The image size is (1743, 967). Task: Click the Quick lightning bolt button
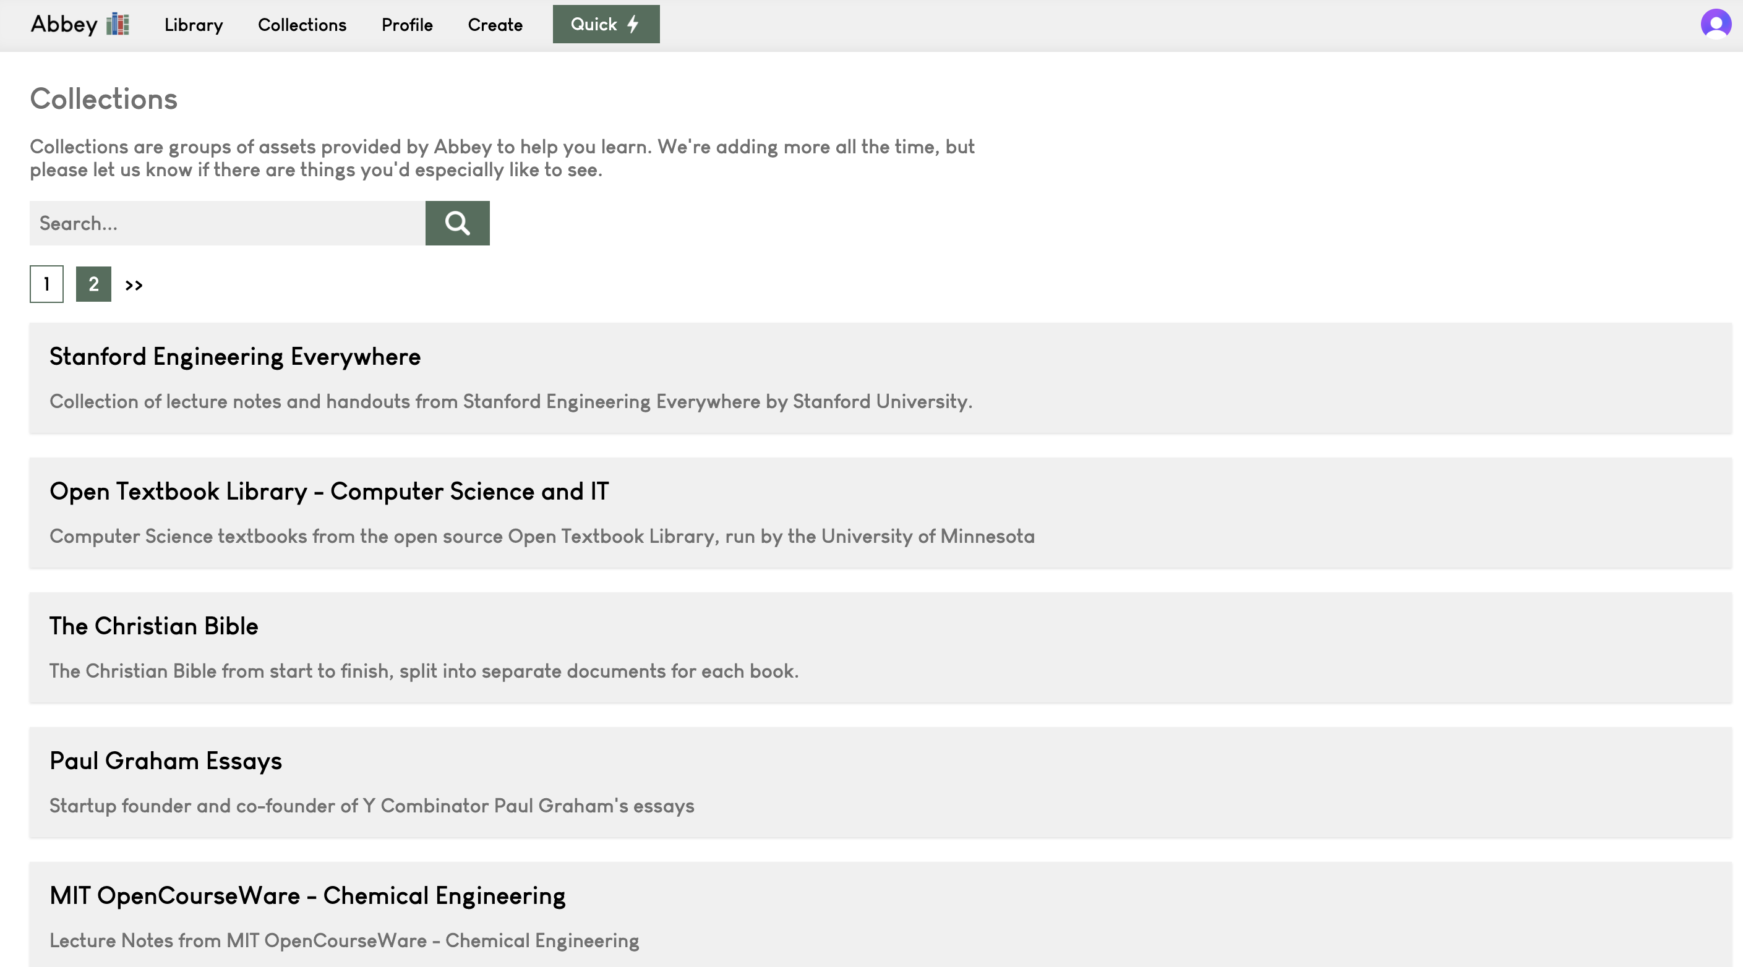[606, 24]
